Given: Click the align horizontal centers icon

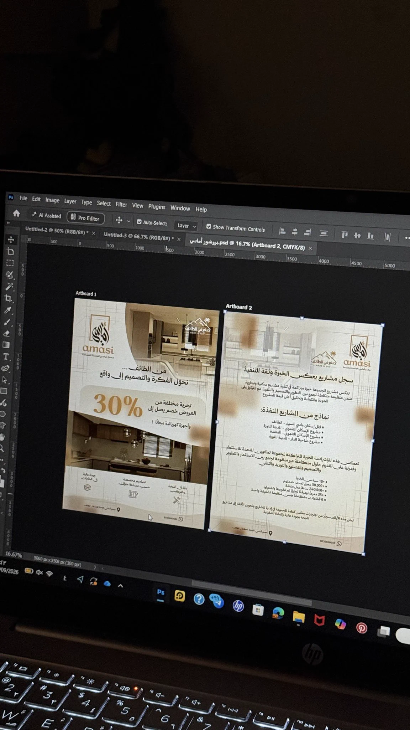Looking at the screenshot, I should tap(295, 232).
